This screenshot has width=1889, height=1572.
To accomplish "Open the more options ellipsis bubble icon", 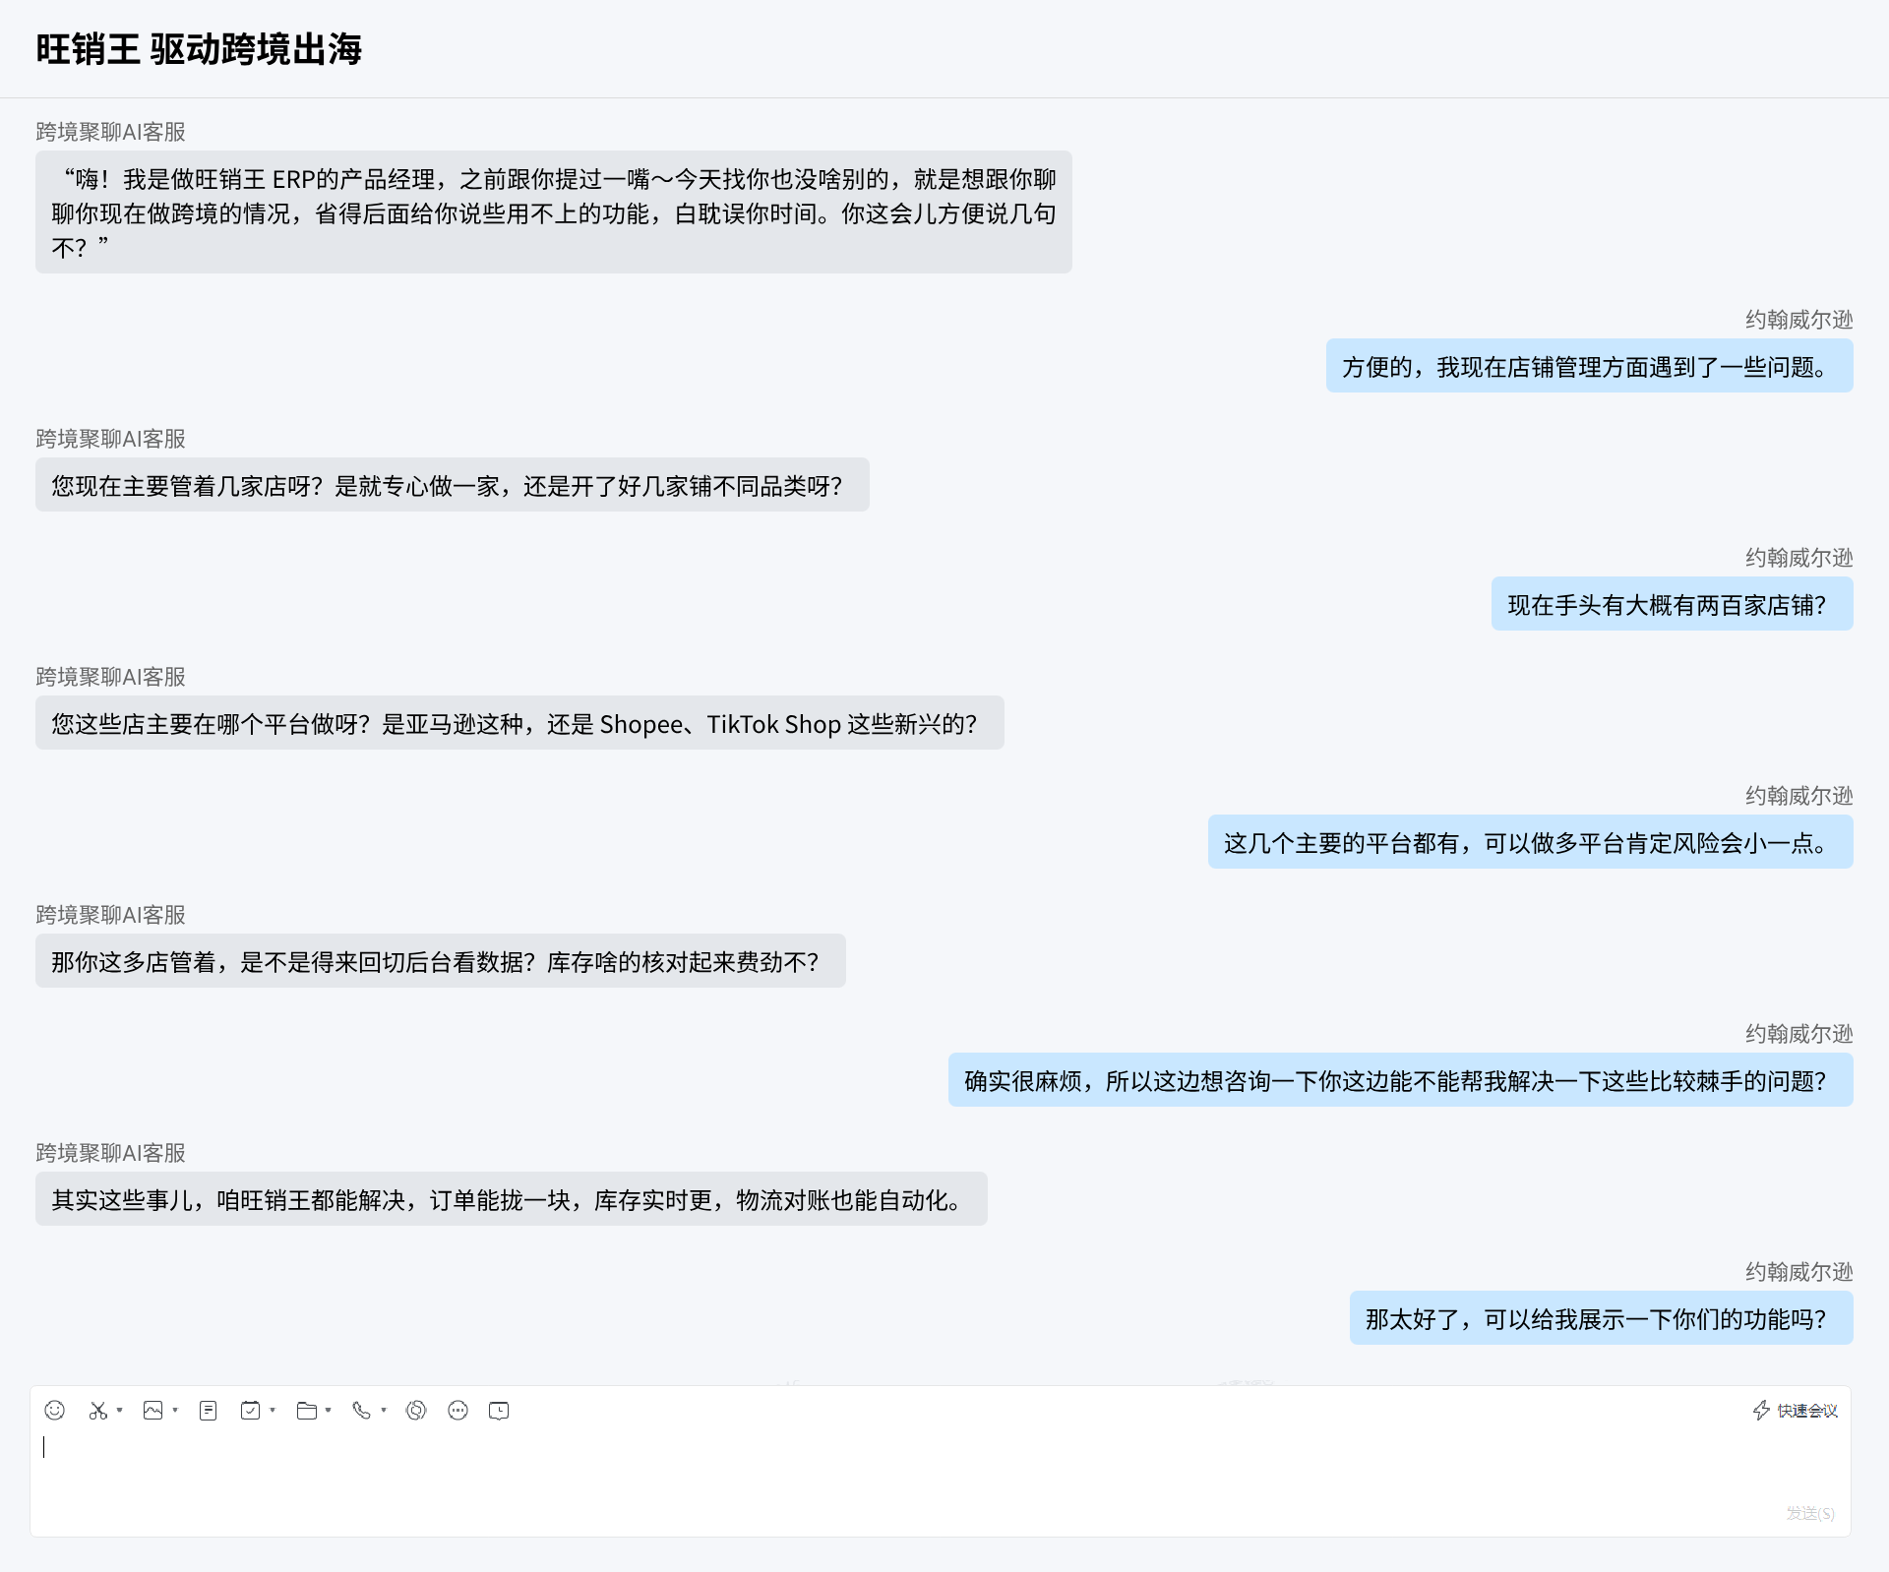I will point(457,1410).
